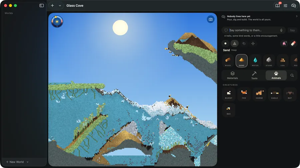The height and width of the screenshot is (168, 300).
Task: Select the move arrows tool
Action: pos(253,43)
